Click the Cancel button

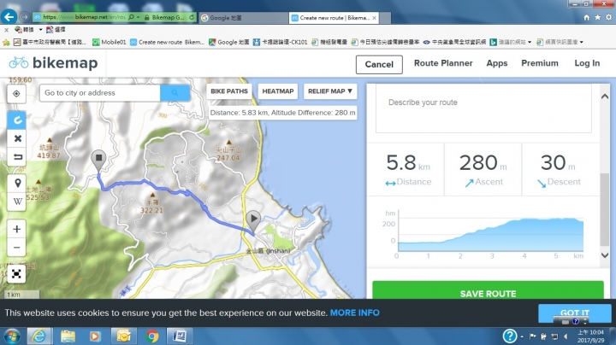pyautogui.click(x=379, y=64)
